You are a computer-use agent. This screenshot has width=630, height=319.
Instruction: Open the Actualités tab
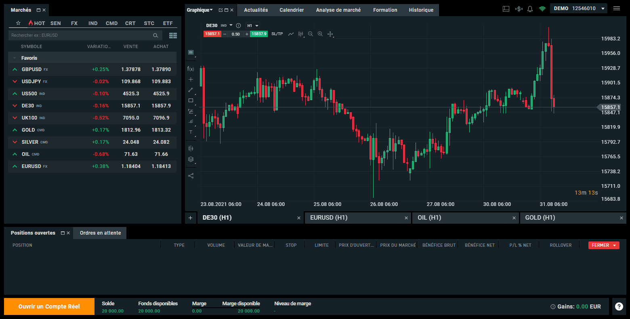pos(256,10)
